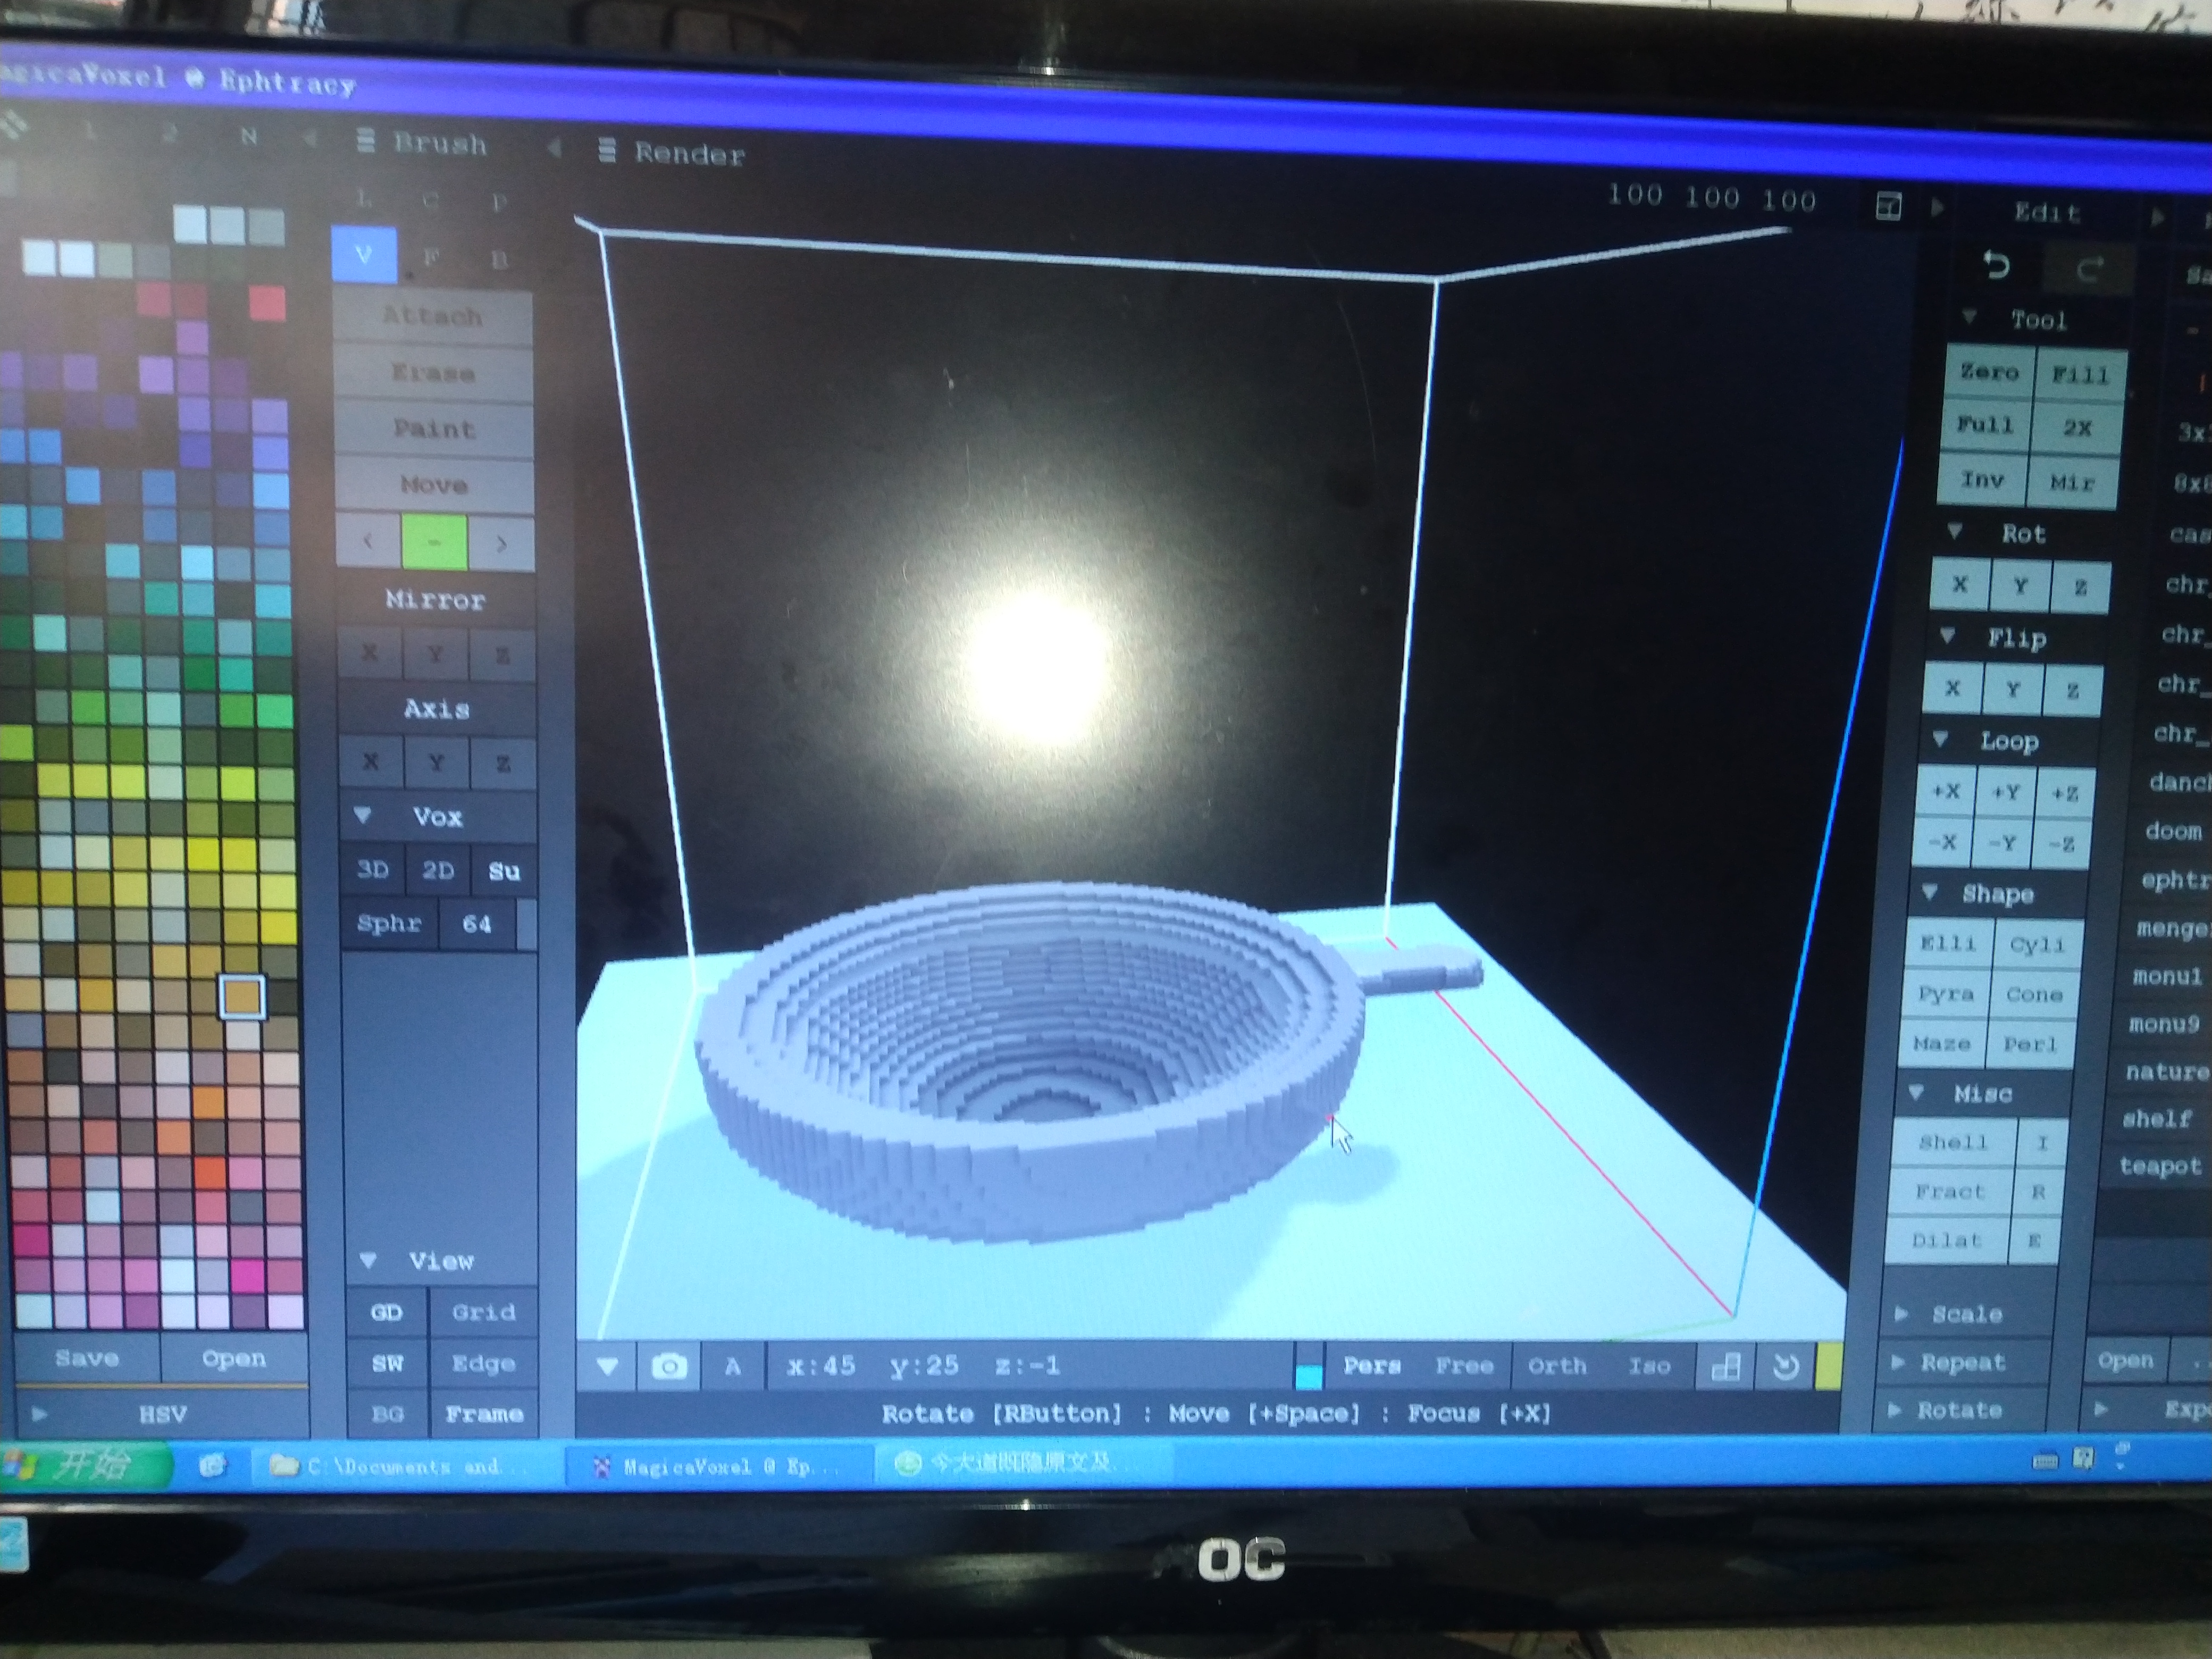Switch to Free camera mode
This screenshot has width=2212, height=1659.
pos(1464,1367)
